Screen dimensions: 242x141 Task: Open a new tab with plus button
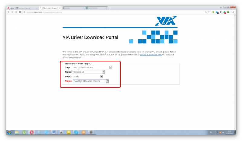click(110, 8)
